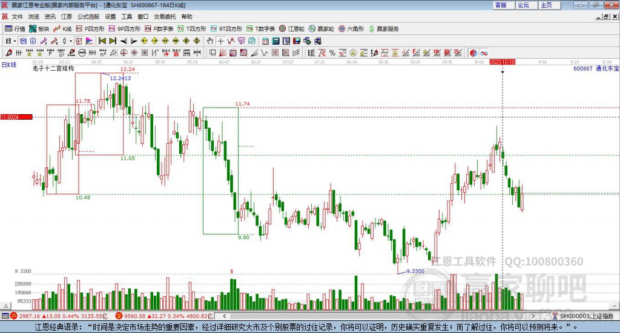The height and width of the screenshot is (333, 620).
Task: Click the 老子十二宫结构 label
Action: tap(53, 68)
